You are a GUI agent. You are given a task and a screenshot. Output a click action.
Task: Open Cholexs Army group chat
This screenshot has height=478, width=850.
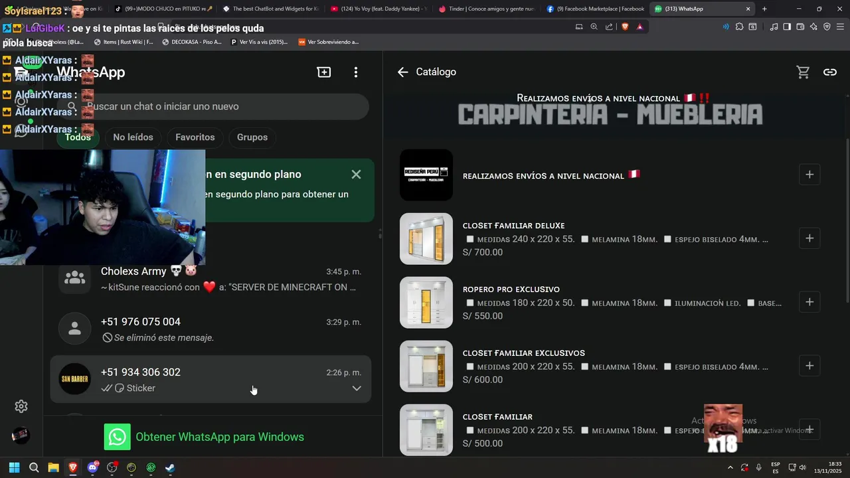(x=211, y=279)
